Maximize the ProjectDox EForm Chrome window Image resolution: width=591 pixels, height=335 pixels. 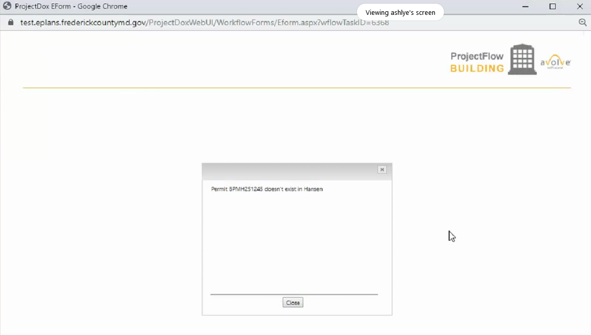tap(553, 7)
